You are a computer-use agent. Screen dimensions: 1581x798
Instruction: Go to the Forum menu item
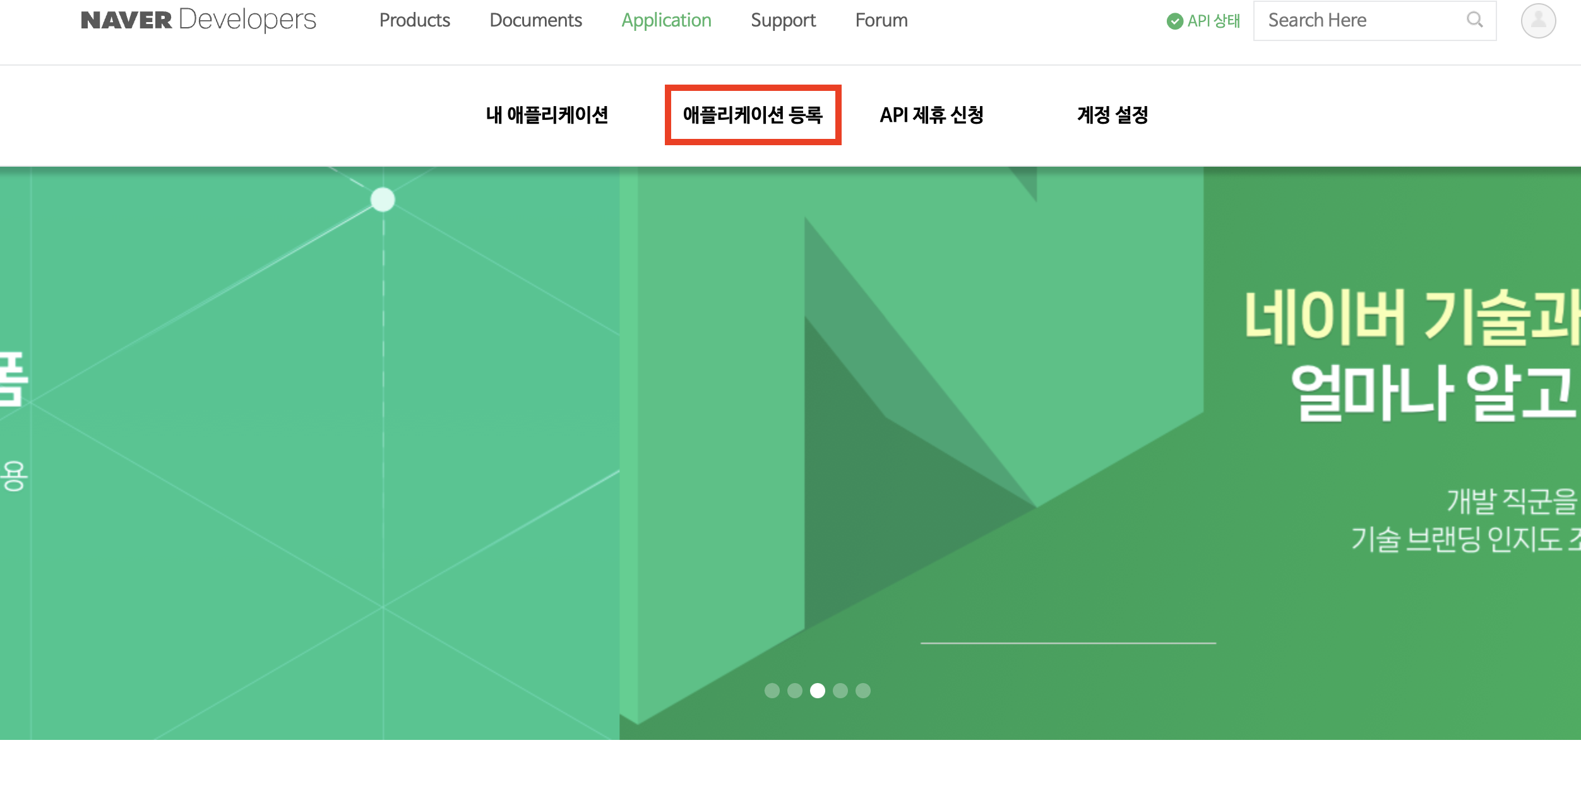pyautogui.click(x=881, y=20)
